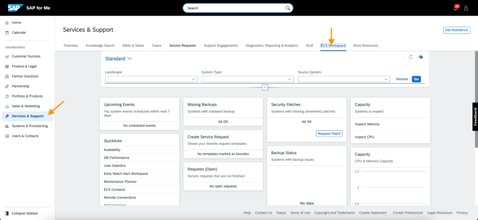Click the Collapse Sidebar icon
Image resolution: width=478 pixels, height=220 pixels.
(7, 213)
